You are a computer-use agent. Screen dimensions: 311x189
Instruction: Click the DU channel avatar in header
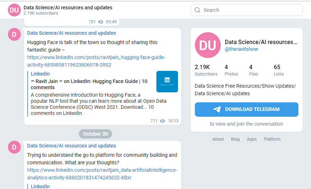[x=14, y=10]
